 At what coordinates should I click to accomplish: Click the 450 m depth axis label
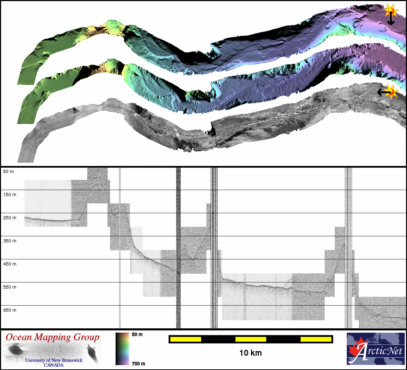(10, 264)
